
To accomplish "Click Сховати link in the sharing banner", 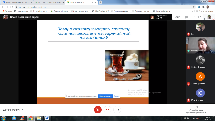I will (117, 96).
